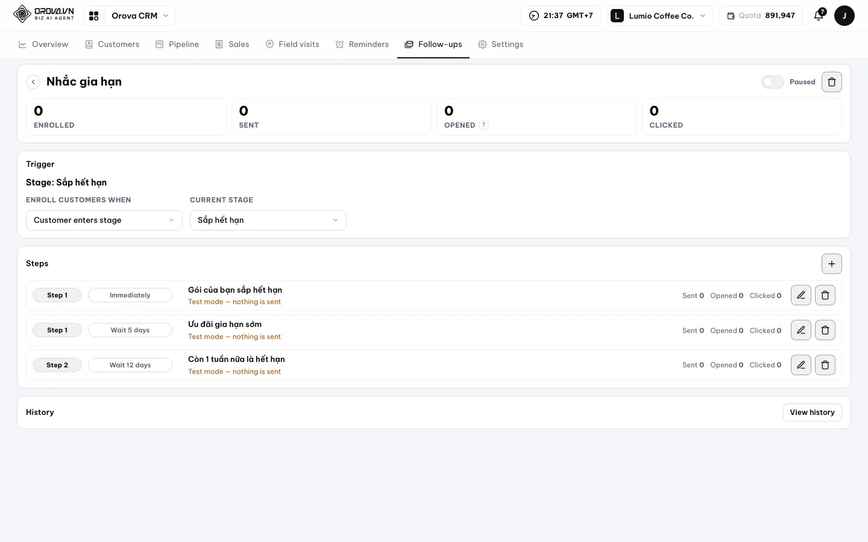Open the Field visits tab
The height and width of the screenshot is (542, 868).
[292, 45]
